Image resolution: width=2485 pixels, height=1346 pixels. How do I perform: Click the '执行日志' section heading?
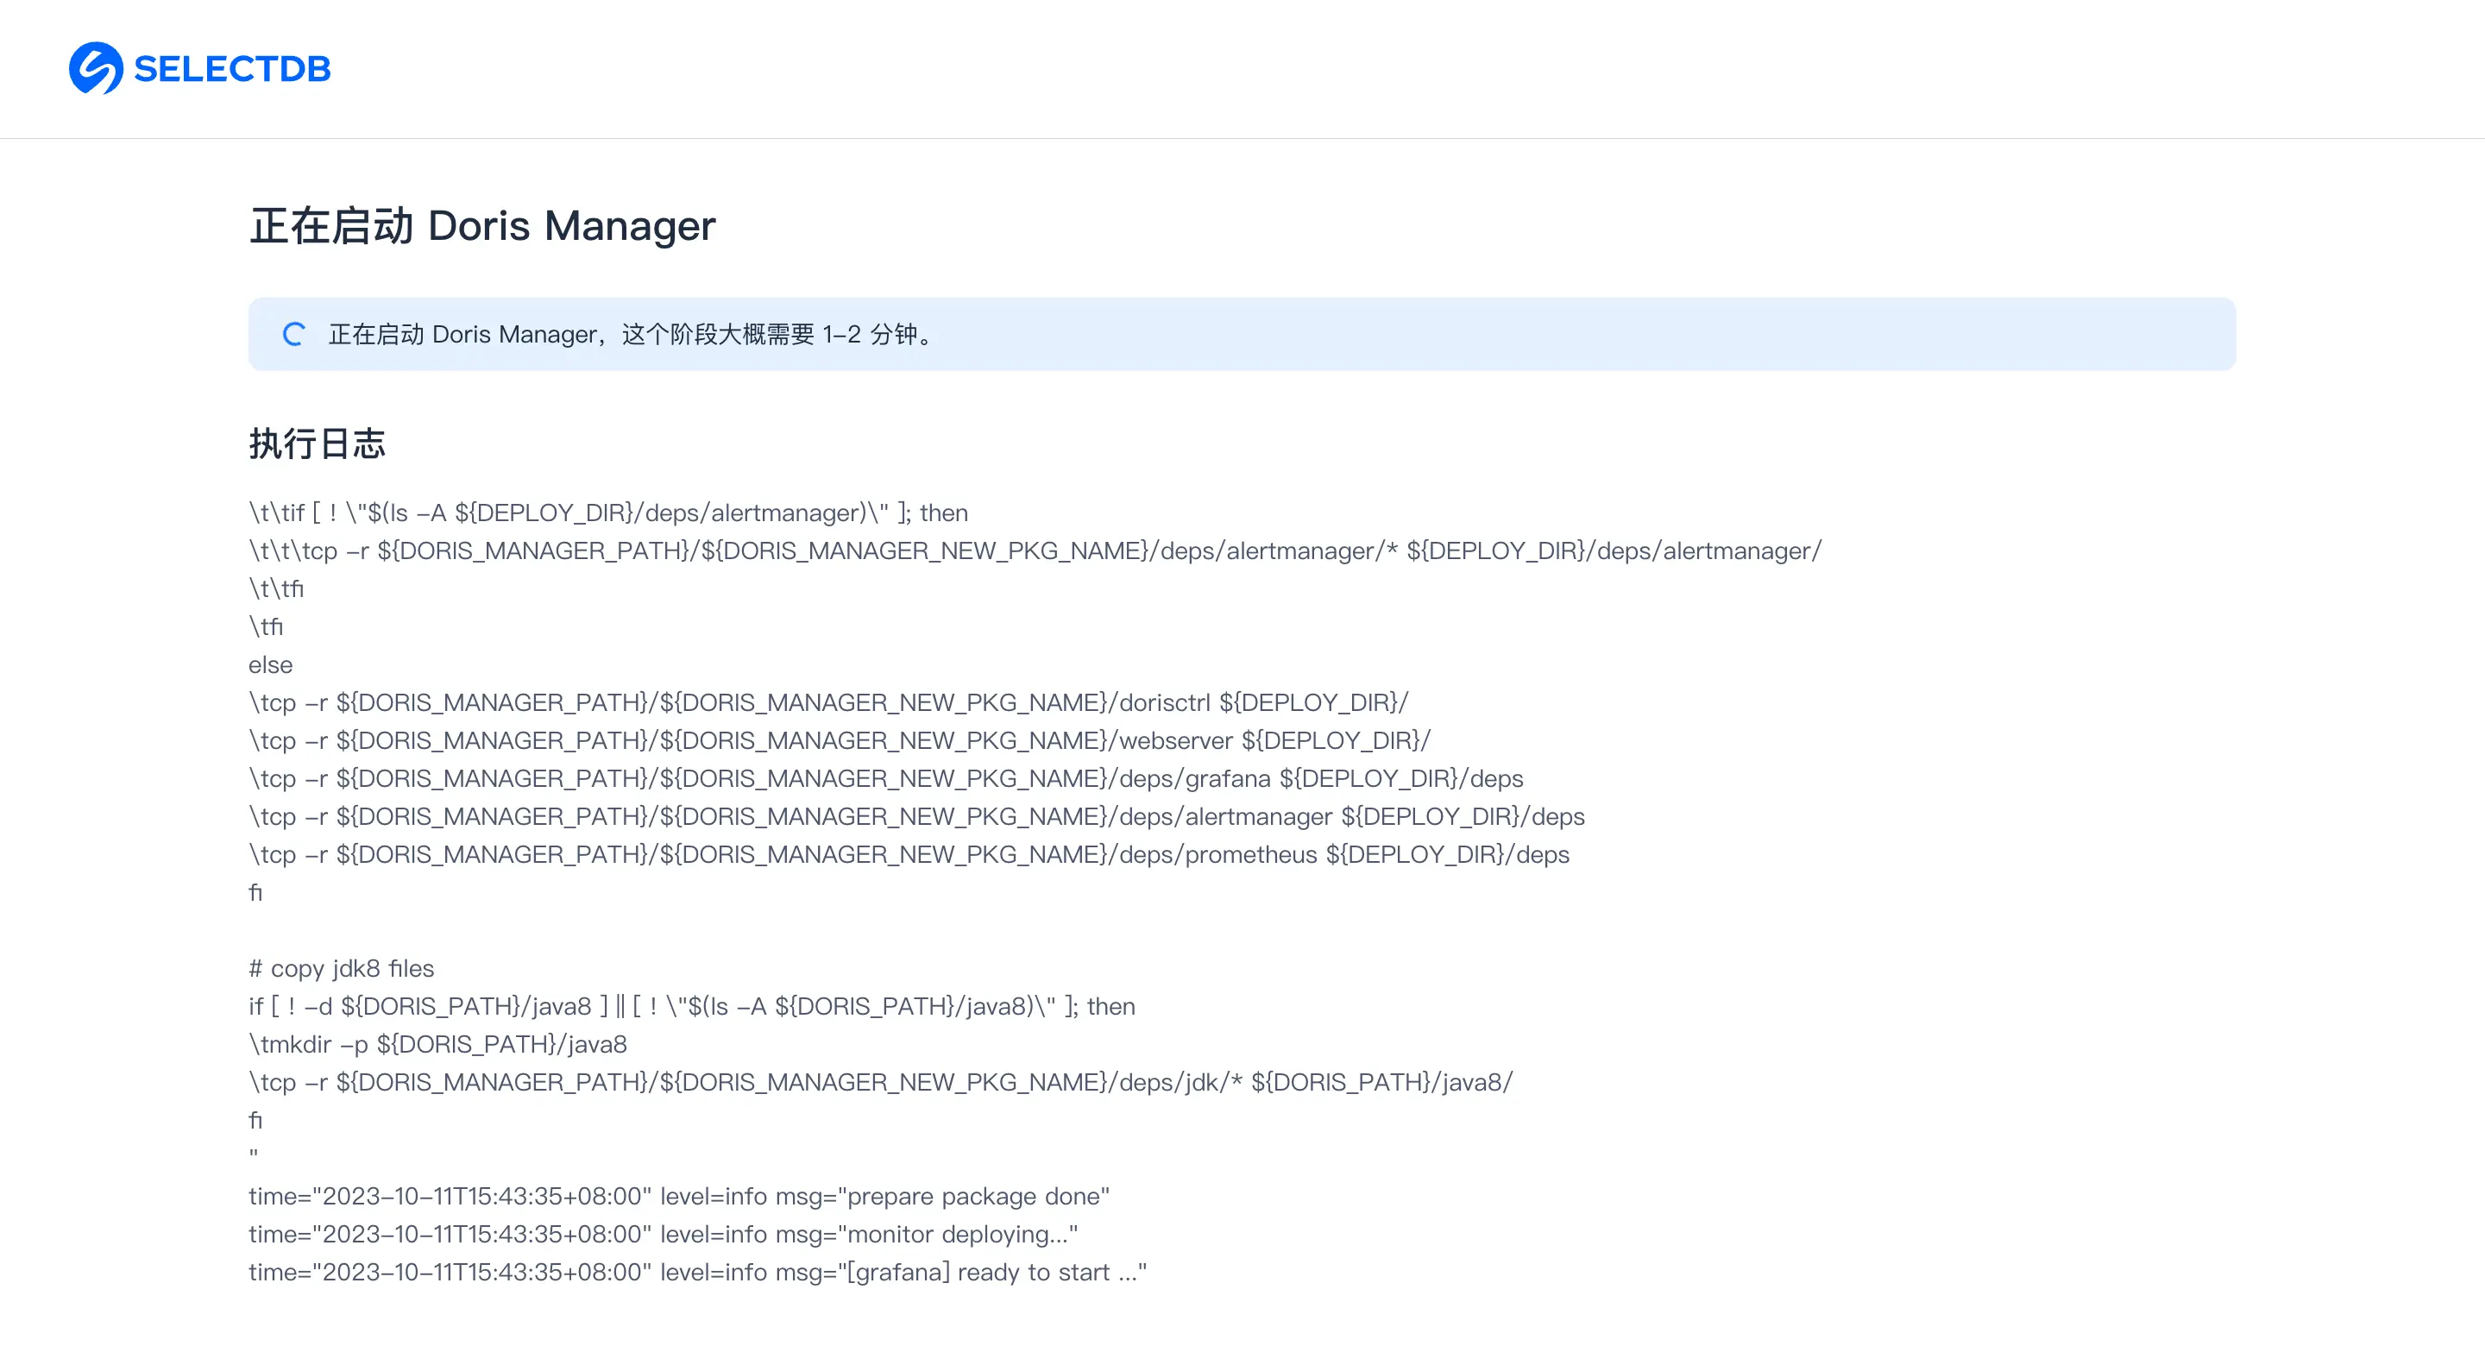[x=318, y=443]
